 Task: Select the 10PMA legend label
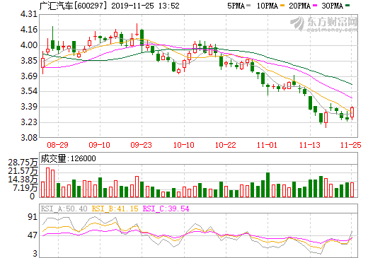tap(268, 6)
